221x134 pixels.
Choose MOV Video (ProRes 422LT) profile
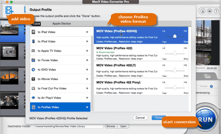coord(141,70)
